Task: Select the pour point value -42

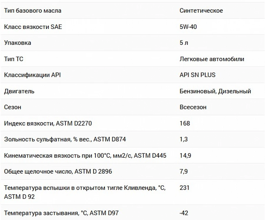Action: [184, 213]
